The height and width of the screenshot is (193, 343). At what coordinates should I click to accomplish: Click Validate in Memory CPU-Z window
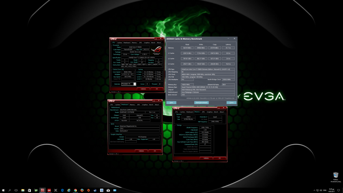(x=206, y=158)
